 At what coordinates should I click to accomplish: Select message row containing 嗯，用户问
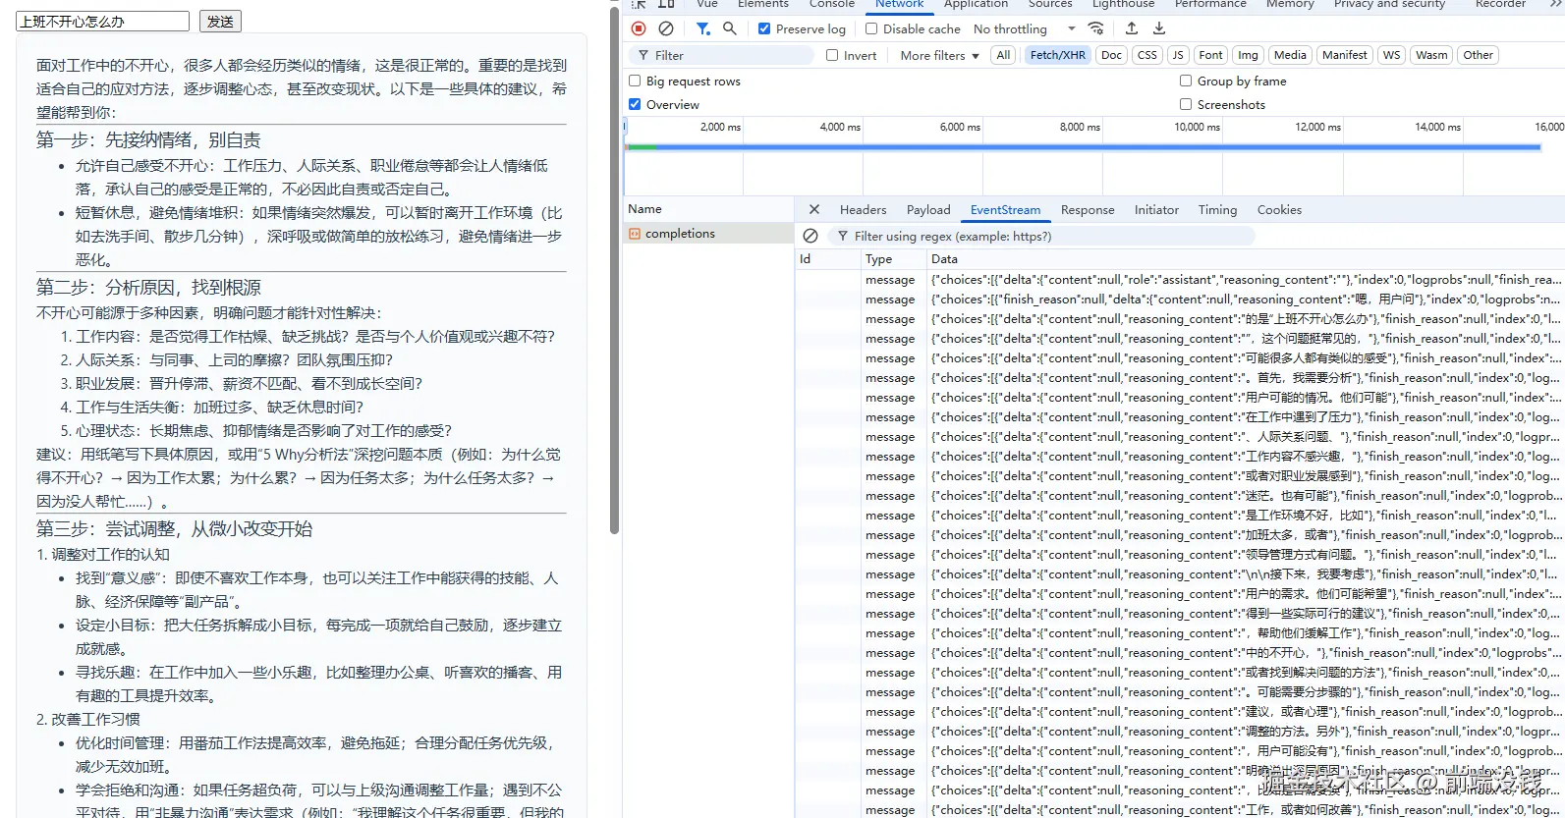point(1179,300)
